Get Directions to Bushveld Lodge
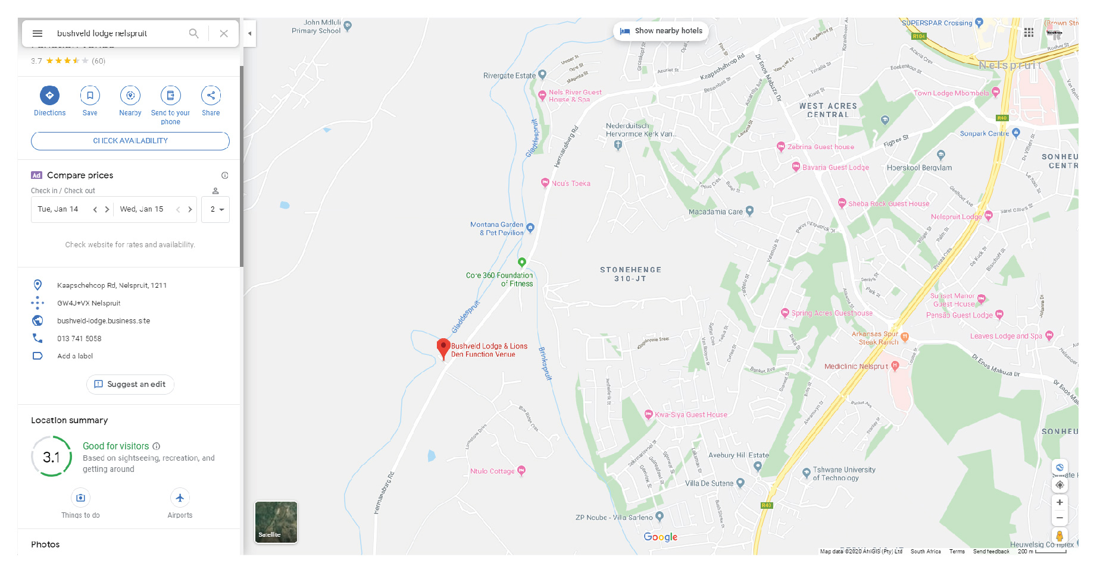 pyautogui.click(x=50, y=95)
